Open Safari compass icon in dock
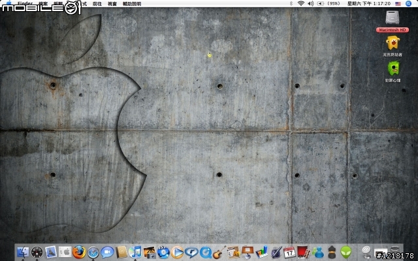 click(x=93, y=252)
